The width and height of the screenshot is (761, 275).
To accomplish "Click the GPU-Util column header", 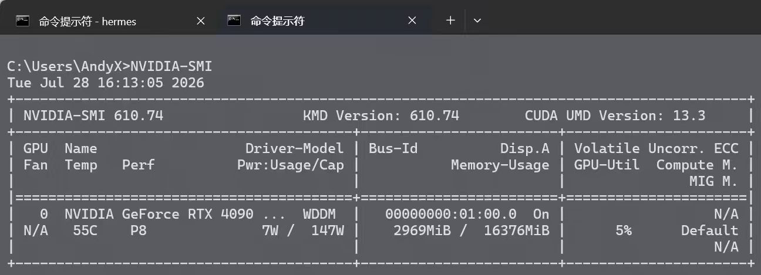I will 607,165.
